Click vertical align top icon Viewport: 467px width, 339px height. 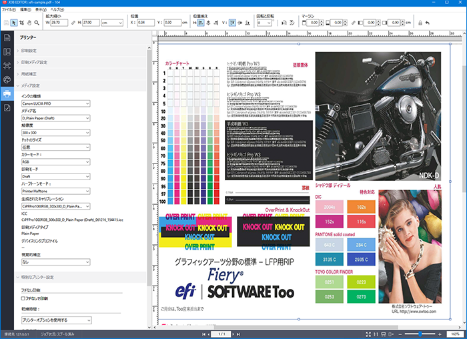[232, 23]
